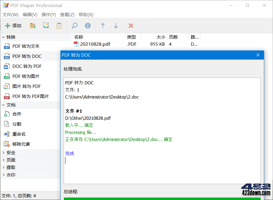The image size is (273, 200).
Task: Click the 添加 button to add PDF files
Action: point(13,26)
